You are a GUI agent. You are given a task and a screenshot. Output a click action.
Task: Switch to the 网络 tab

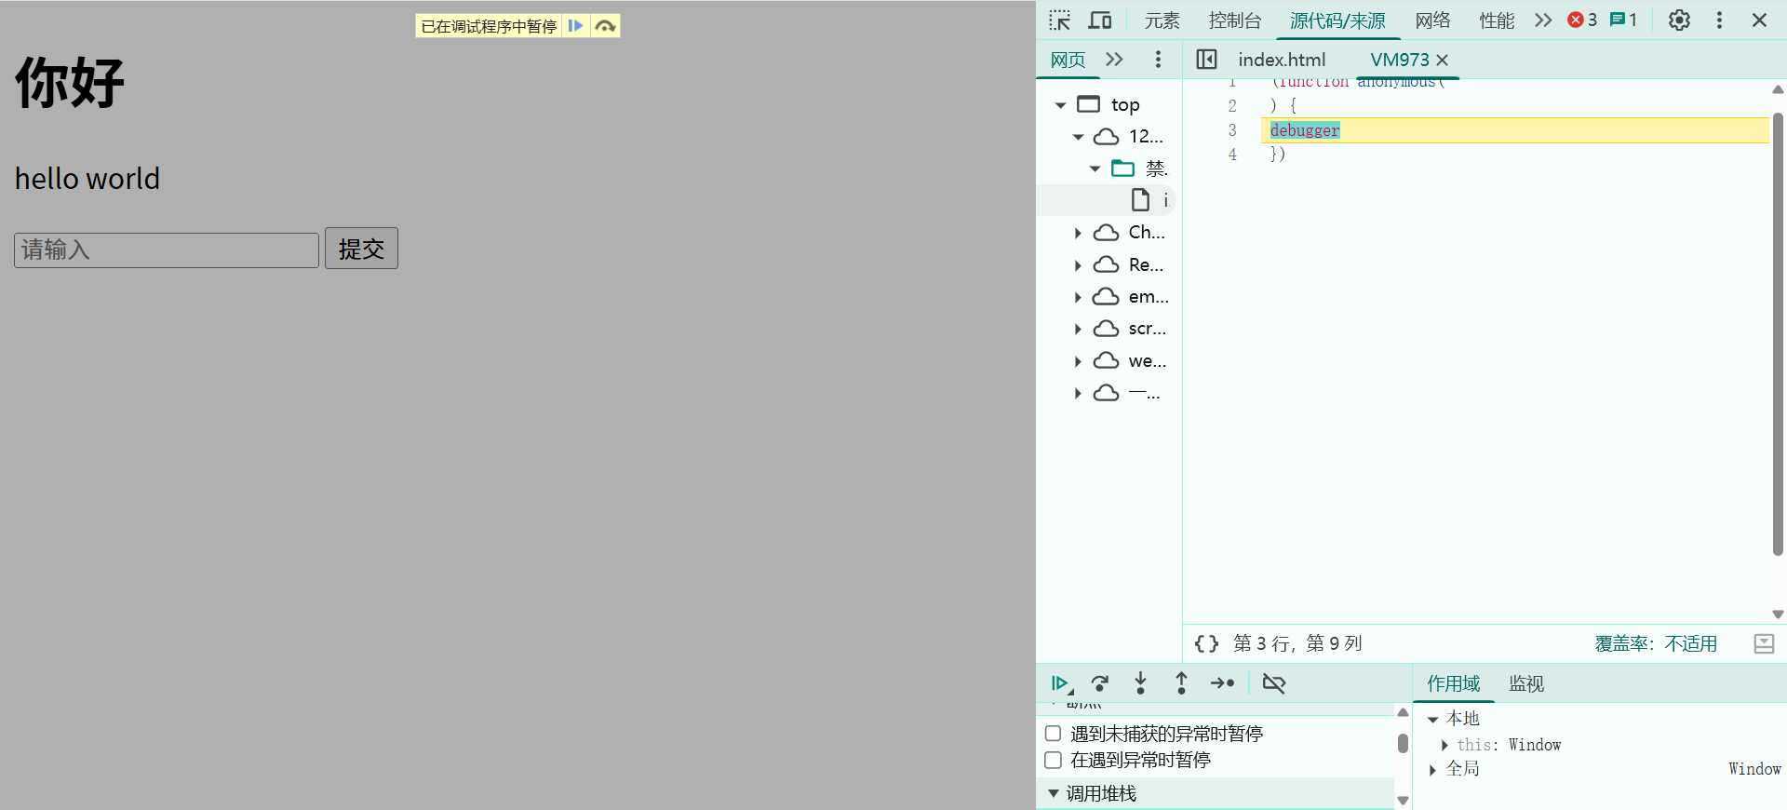tap(1432, 20)
